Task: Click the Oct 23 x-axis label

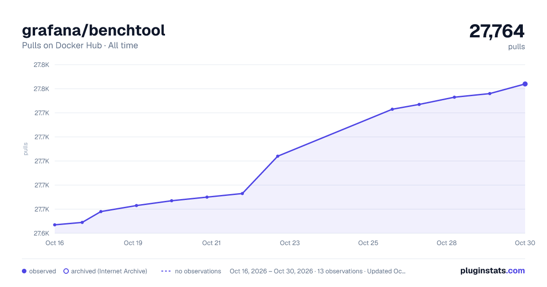Action: click(290, 243)
